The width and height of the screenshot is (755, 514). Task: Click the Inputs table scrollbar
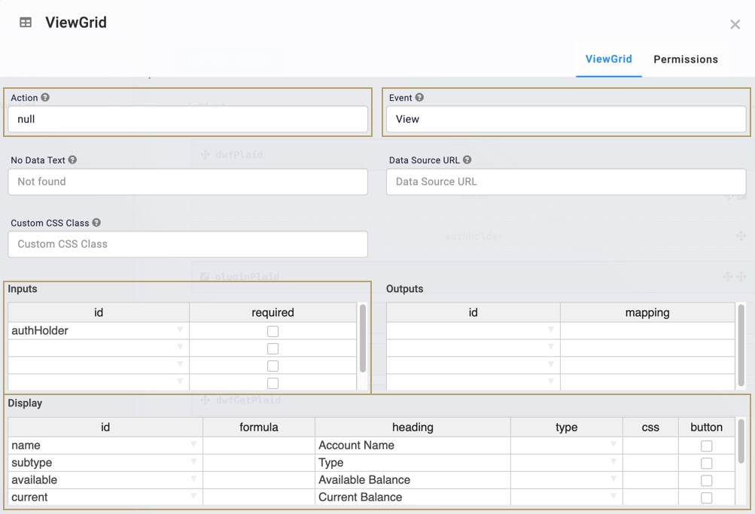363,339
